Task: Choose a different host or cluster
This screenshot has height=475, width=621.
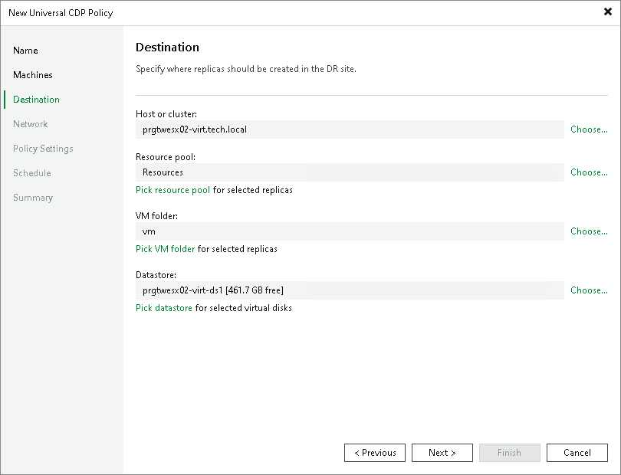Action: coord(588,129)
